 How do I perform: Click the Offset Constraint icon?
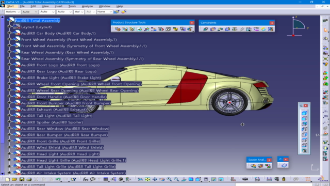220,29
